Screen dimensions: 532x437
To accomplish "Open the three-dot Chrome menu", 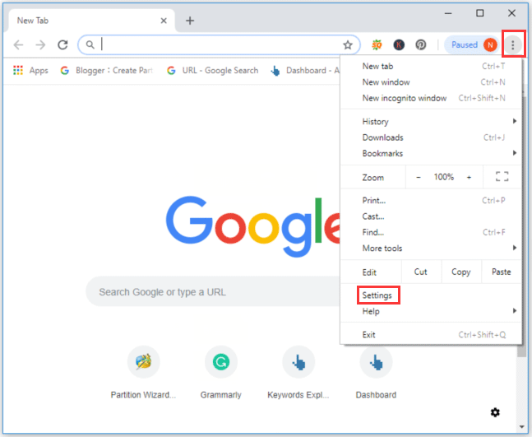I will 512,44.
